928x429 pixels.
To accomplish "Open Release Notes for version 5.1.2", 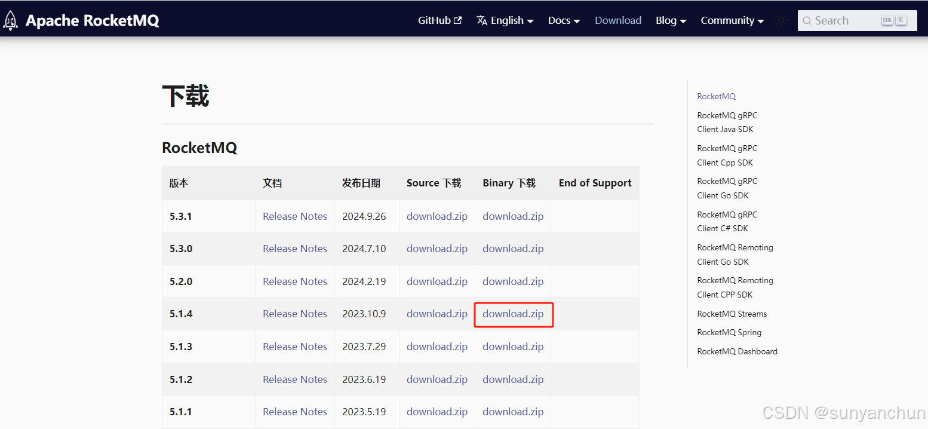I will tap(295, 379).
